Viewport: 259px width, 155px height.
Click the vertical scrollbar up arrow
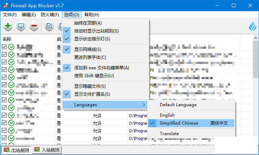tap(255, 38)
